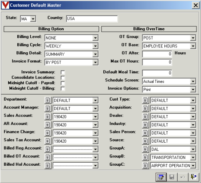Click the OT After hours field

[x=157, y=54]
